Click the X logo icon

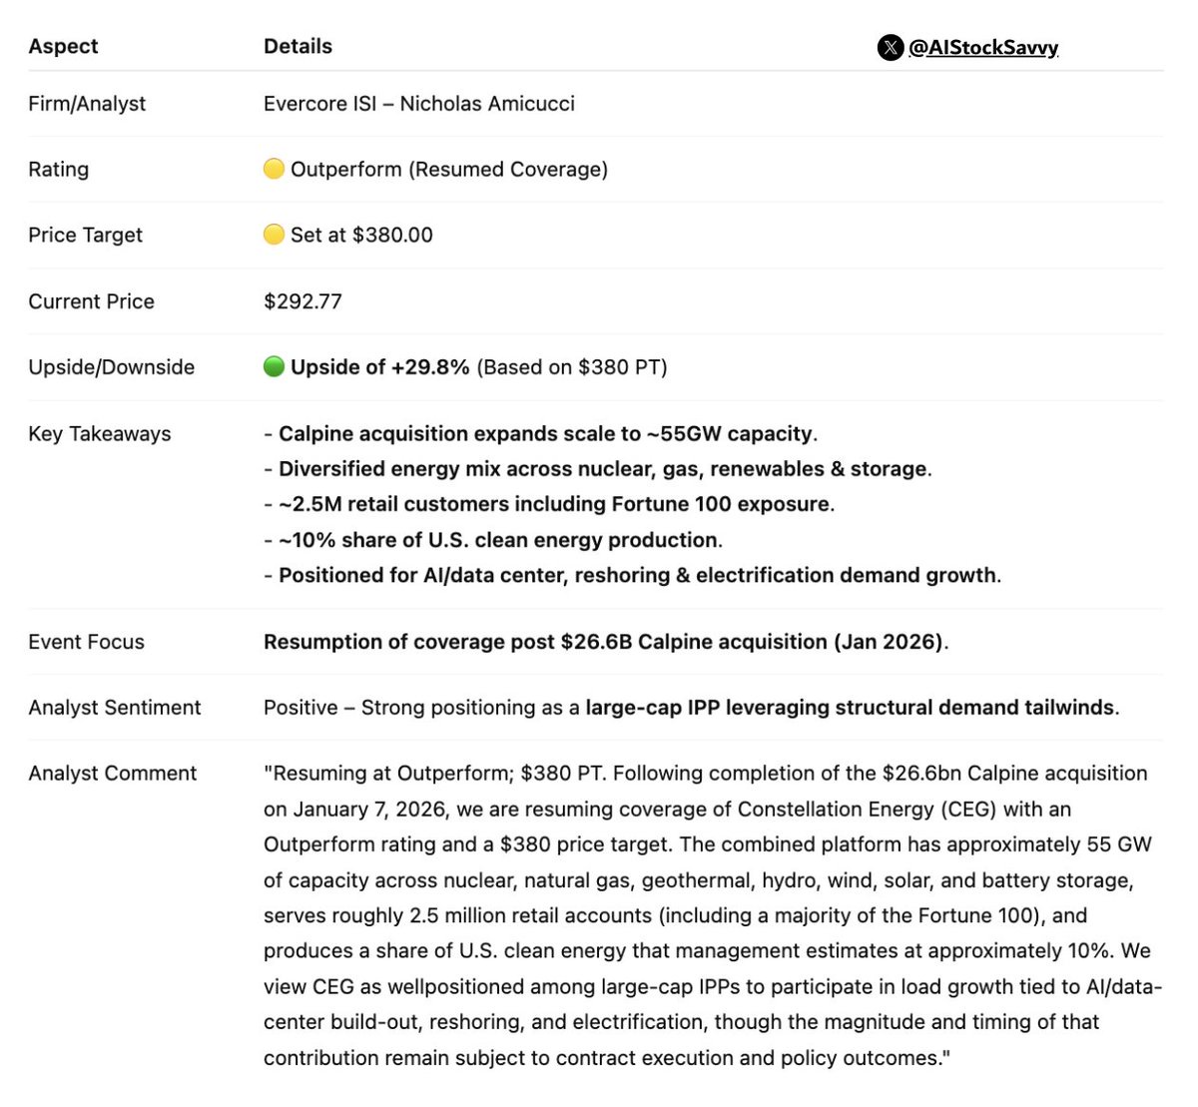click(891, 47)
